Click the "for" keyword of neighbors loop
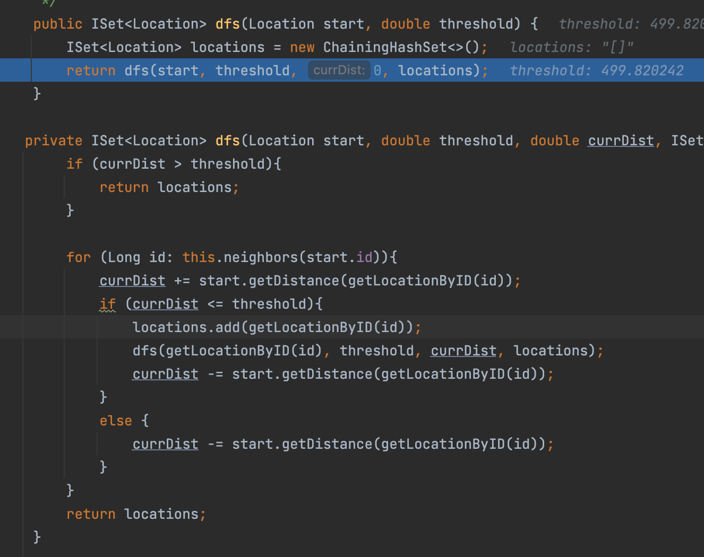The height and width of the screenshot is (557, 704). (78, 257)
